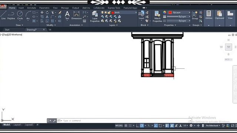Insert a Table from Annotation panel
The width and height of the screenshot is (237, 133).
[x=84, y=21]
